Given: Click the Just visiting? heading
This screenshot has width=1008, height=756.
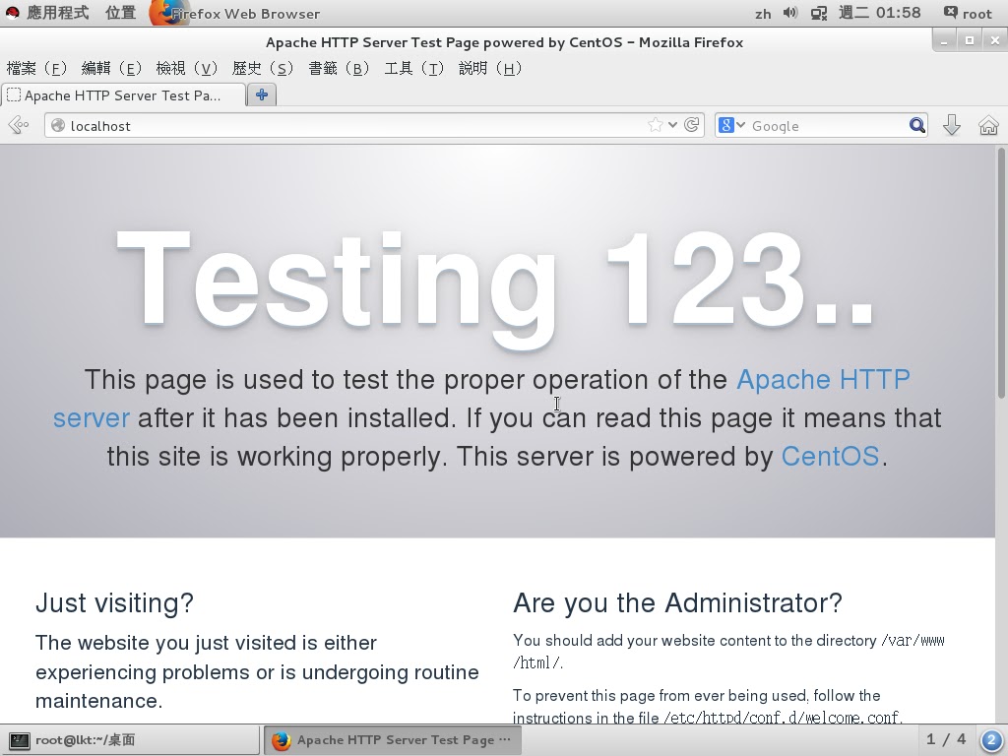Looking at the screenshot, I should (114, 602).
